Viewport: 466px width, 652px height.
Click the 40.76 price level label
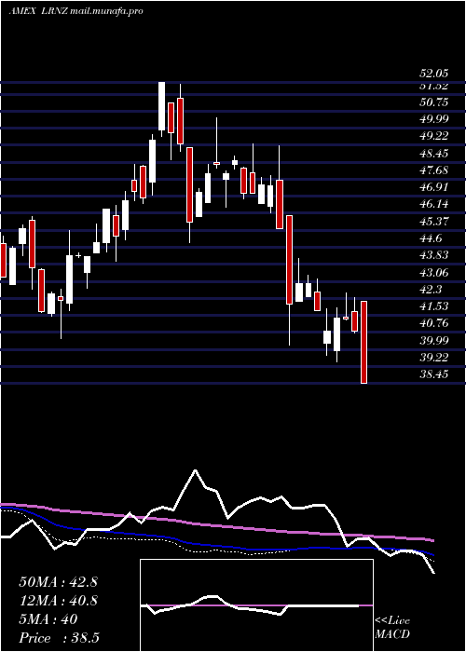(x=434, y=323)
